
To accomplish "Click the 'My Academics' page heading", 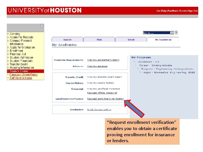I will point(64,45).
